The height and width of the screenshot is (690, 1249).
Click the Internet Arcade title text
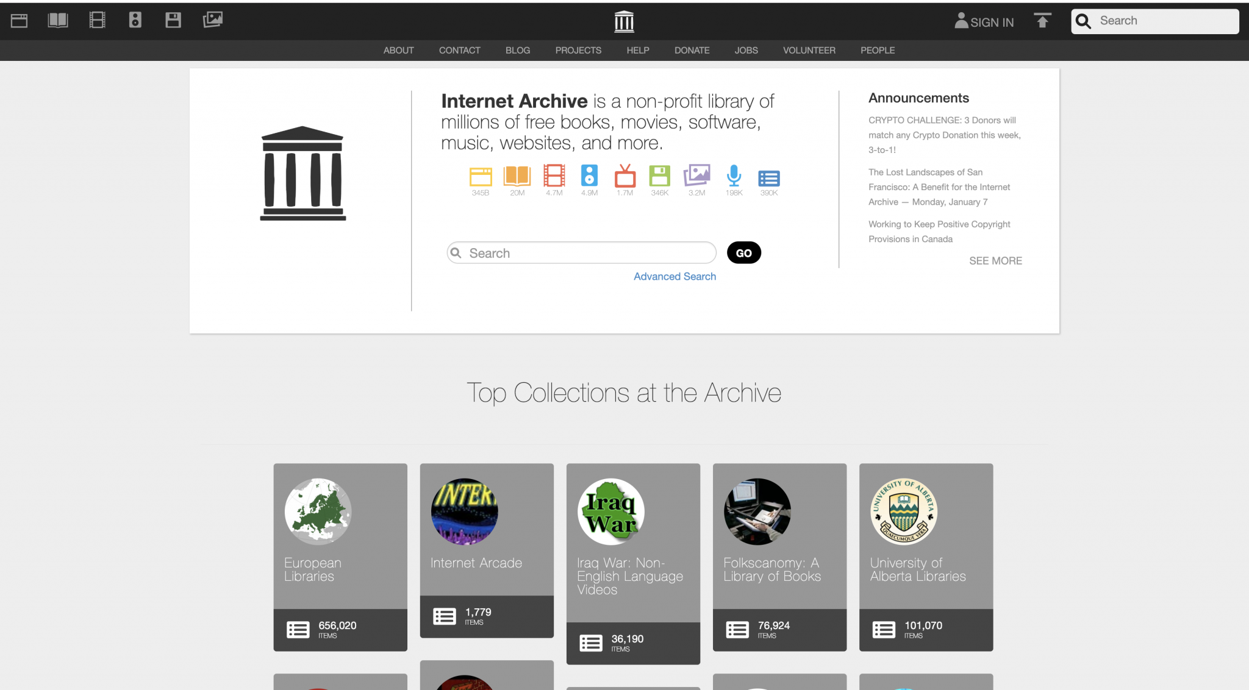[476, 563]
